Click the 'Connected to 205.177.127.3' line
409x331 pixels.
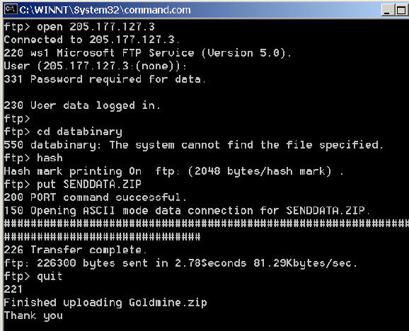coord(91,40)
